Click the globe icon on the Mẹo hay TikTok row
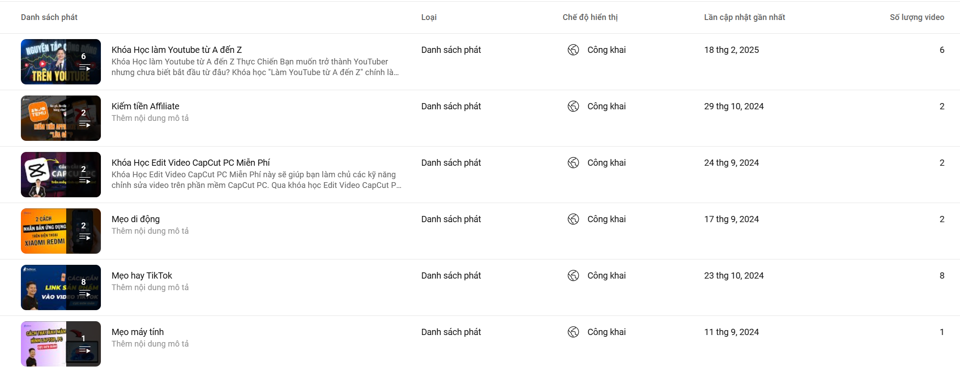Screen dimensions: 960x371 [573, 275]
